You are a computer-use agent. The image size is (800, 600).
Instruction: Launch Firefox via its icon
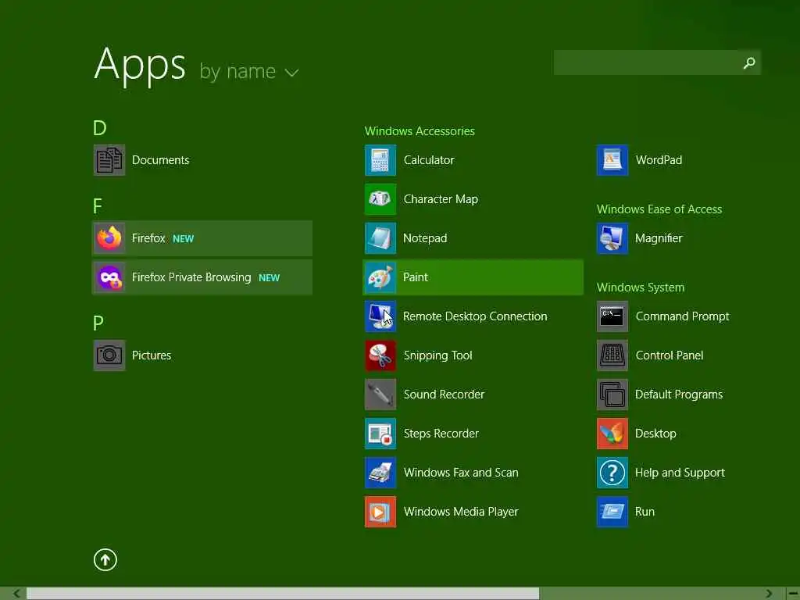(109, 238)
